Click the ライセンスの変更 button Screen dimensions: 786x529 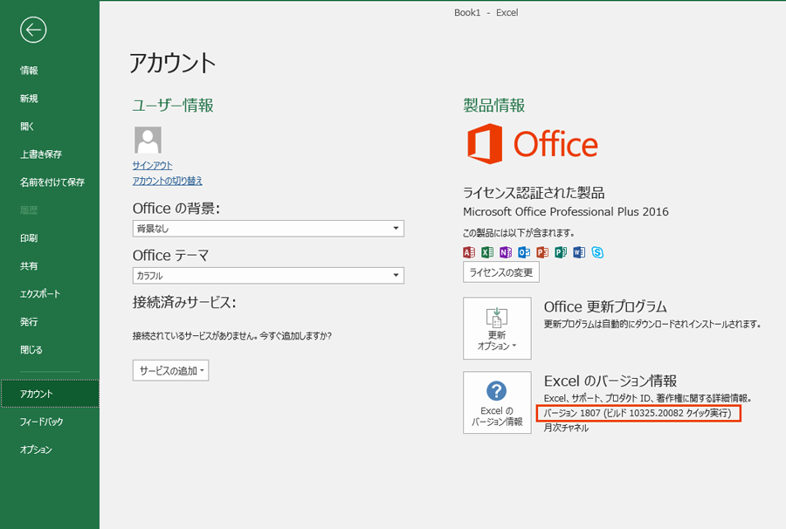pyautogui.click(x=500, y=272)
